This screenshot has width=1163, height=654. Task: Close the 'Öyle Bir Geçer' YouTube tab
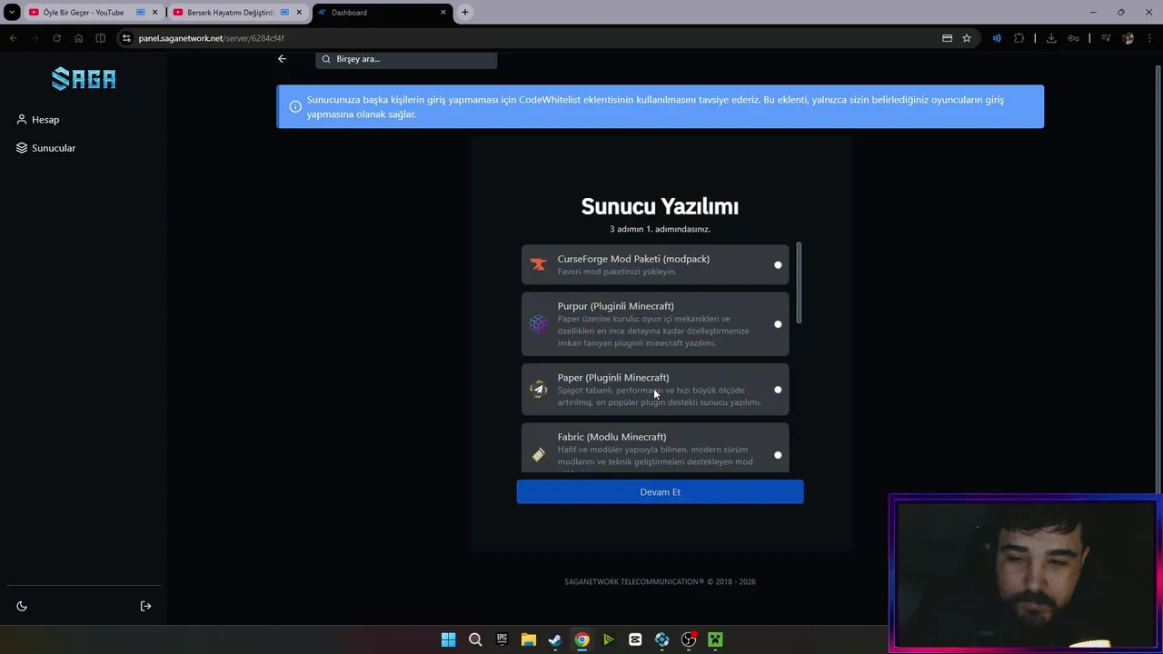155,13
